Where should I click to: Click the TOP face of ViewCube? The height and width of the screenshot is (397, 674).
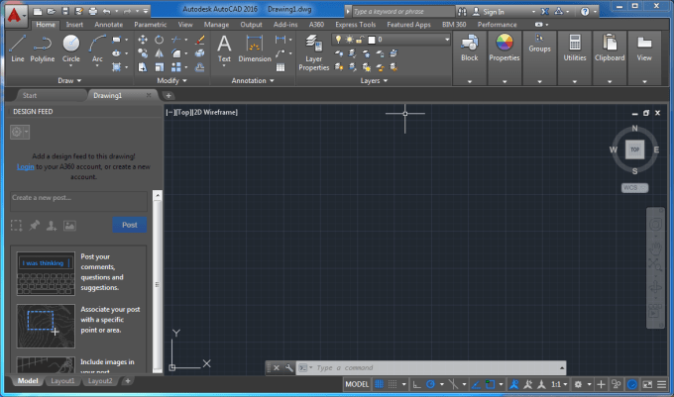(635, 149)
